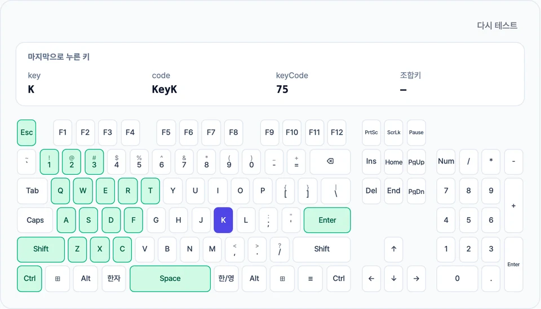The height and width of the screenshot is (309, 541).
Task: Click the green Enter key on main block
Action: click(x=327, y=220)
